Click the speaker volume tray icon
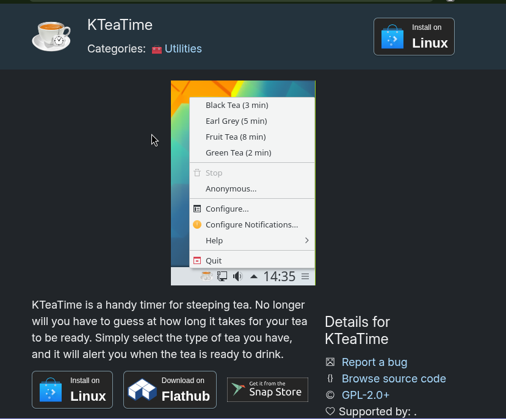 coord(238,276)
